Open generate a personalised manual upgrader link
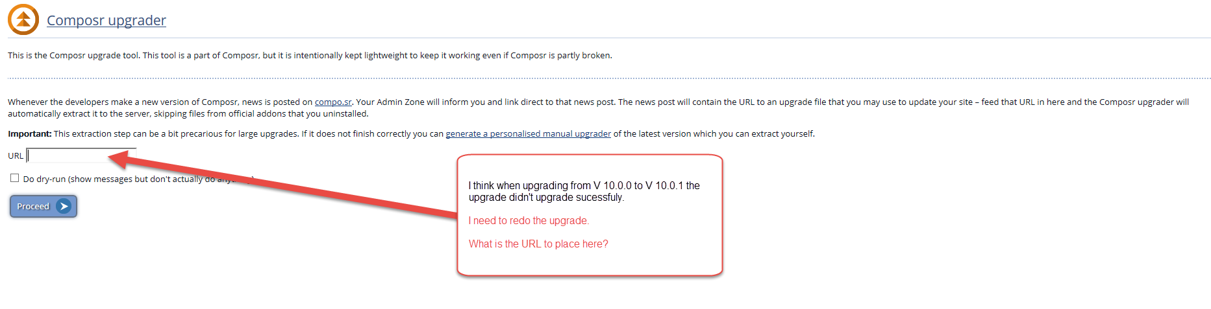 (x=528, y=134)
